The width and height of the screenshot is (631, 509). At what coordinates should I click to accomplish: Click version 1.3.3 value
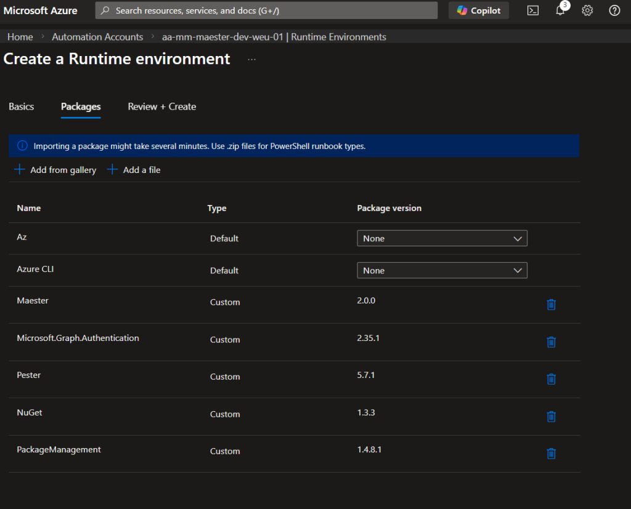click(x=366, y=412)
